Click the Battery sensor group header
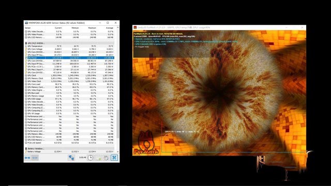This screenshot has width=331, height=186. pyautogui.click(x=69, y=149)
